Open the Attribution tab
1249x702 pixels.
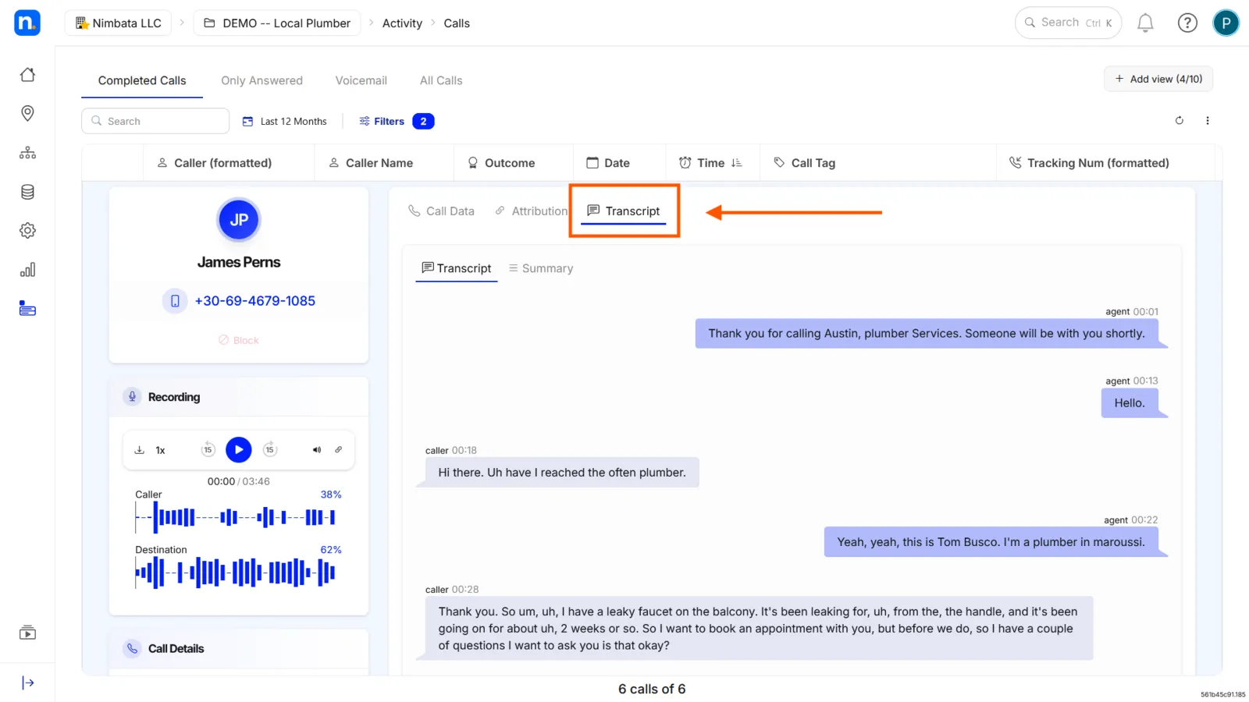click(531, 211)
